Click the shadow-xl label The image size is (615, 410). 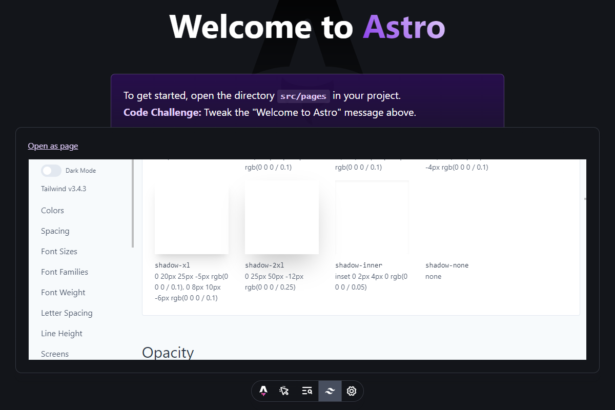point(172,265)
